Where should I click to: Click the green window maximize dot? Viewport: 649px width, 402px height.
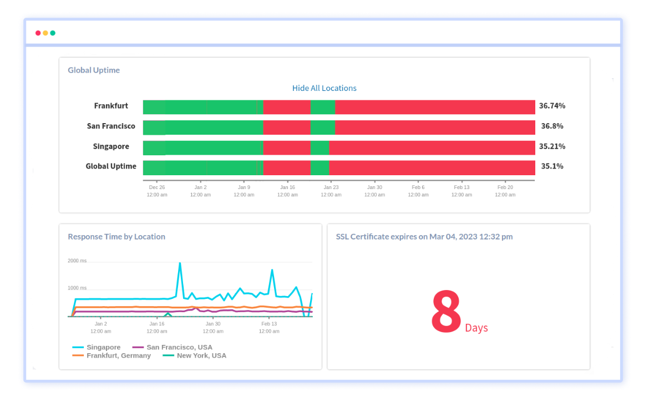pyautogui.click(x=53, y=33)
